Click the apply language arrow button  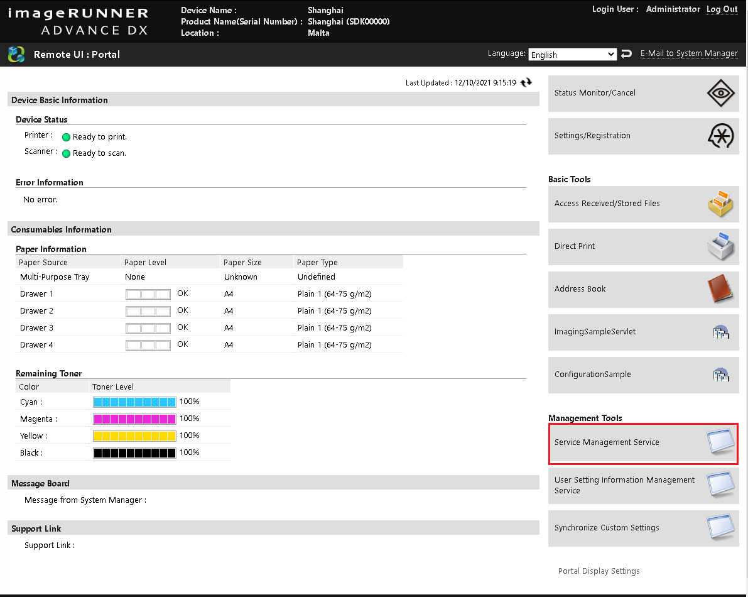[x=626, y=55]
